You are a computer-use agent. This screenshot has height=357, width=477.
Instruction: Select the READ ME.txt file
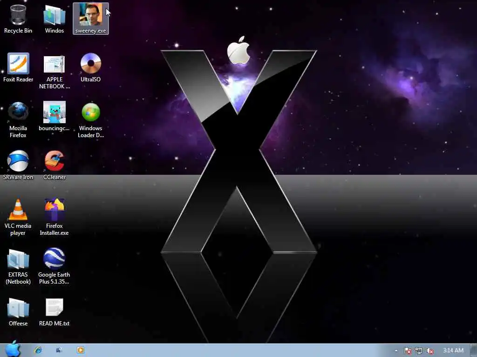click(x=54, y=311)
